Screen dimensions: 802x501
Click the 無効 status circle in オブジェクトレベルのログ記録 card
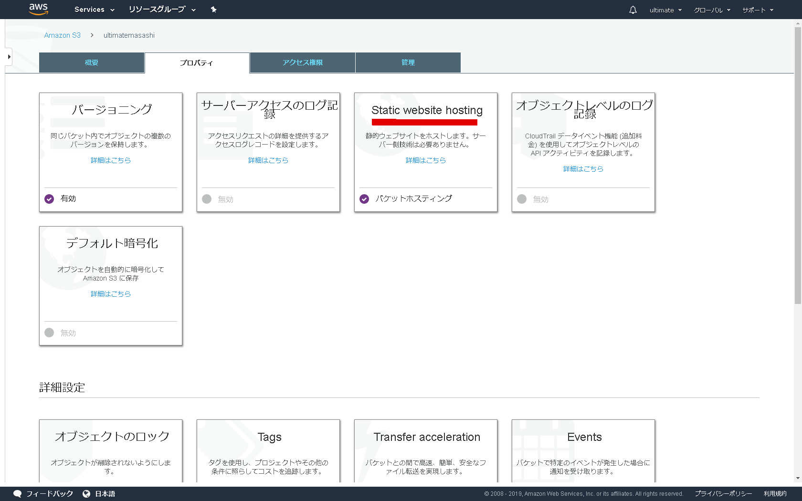pos(522,199)
